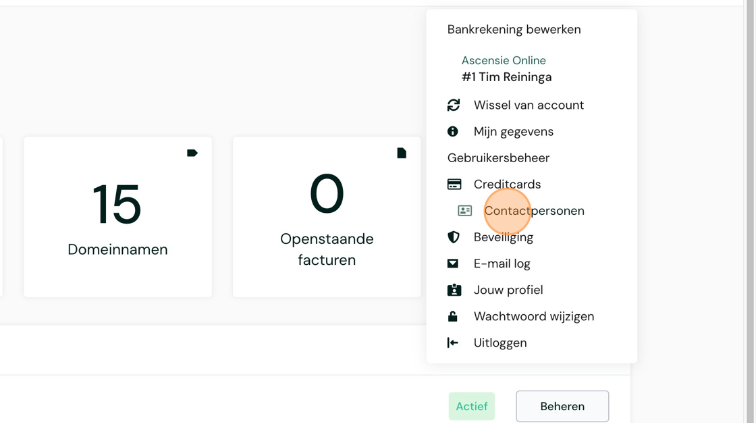Open the E-mail log menu item
756x423 pixels.
(502, 264)
